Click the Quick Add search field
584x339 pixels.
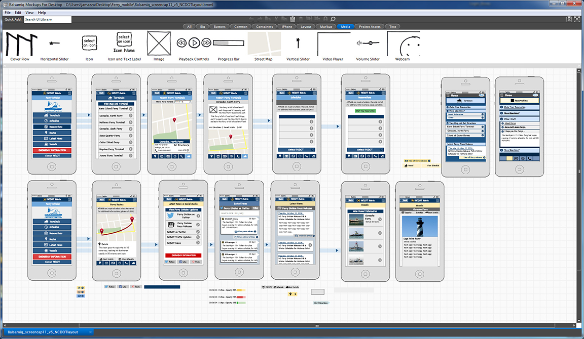coord(47,19)
